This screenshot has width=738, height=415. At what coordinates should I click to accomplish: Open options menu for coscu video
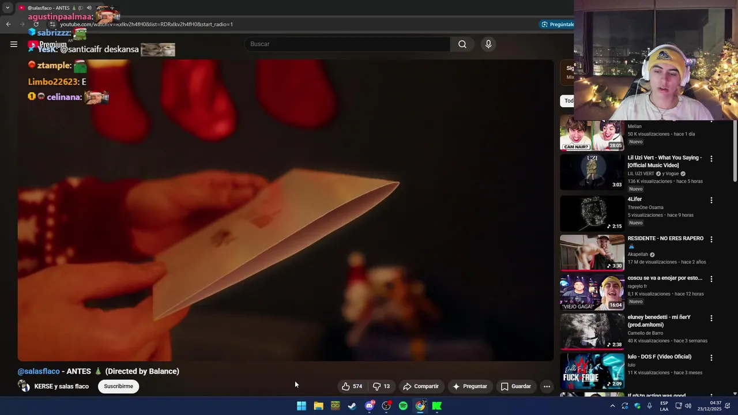(711, 279)
